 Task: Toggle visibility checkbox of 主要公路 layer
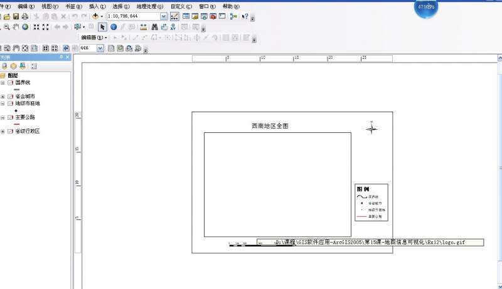tap(10, 117)
